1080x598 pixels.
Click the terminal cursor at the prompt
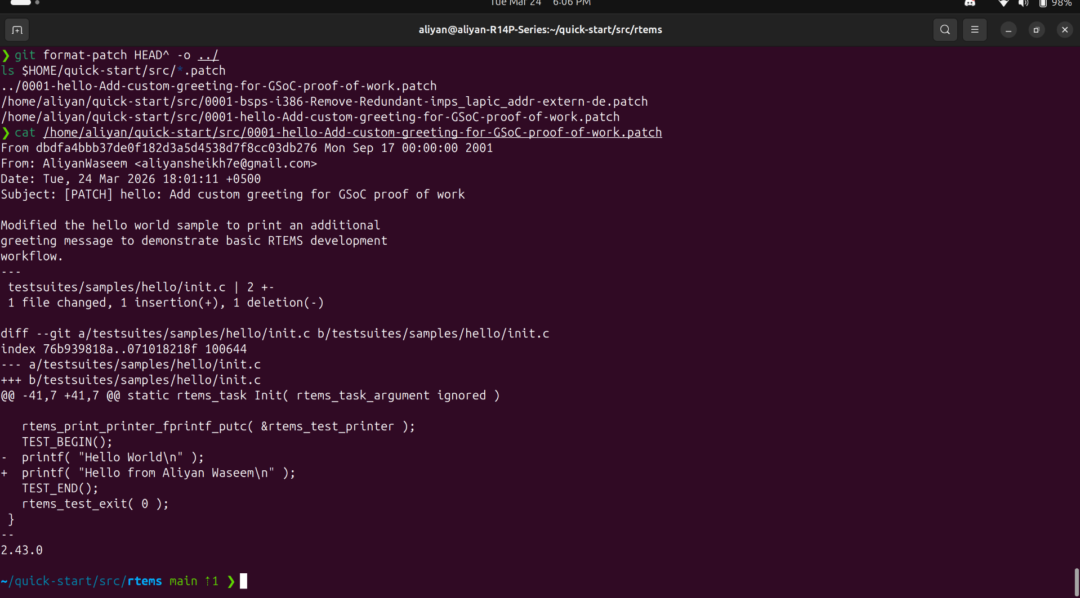tap(243, 581)
